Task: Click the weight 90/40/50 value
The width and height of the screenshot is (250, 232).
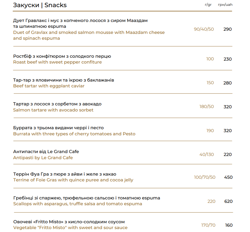Action: 204,29
